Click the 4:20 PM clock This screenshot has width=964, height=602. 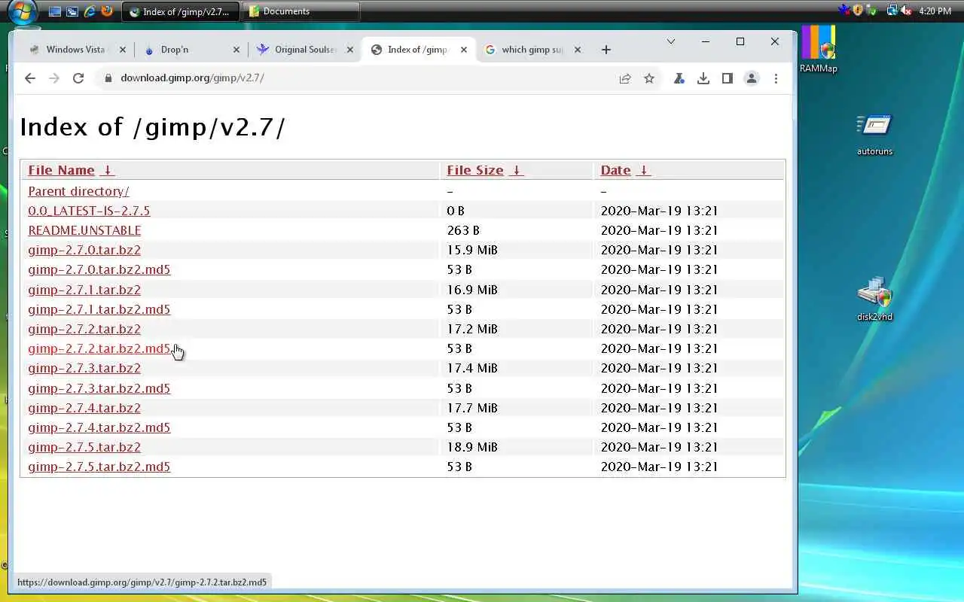[935, 11]
